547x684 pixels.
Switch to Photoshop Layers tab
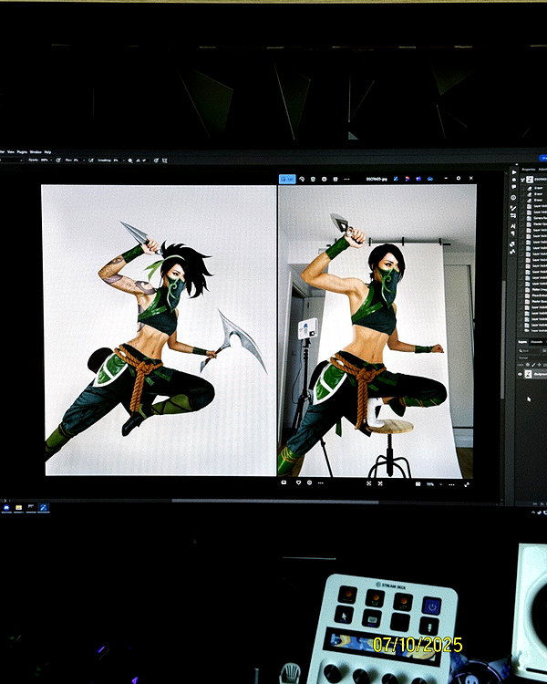pos(522,342)
